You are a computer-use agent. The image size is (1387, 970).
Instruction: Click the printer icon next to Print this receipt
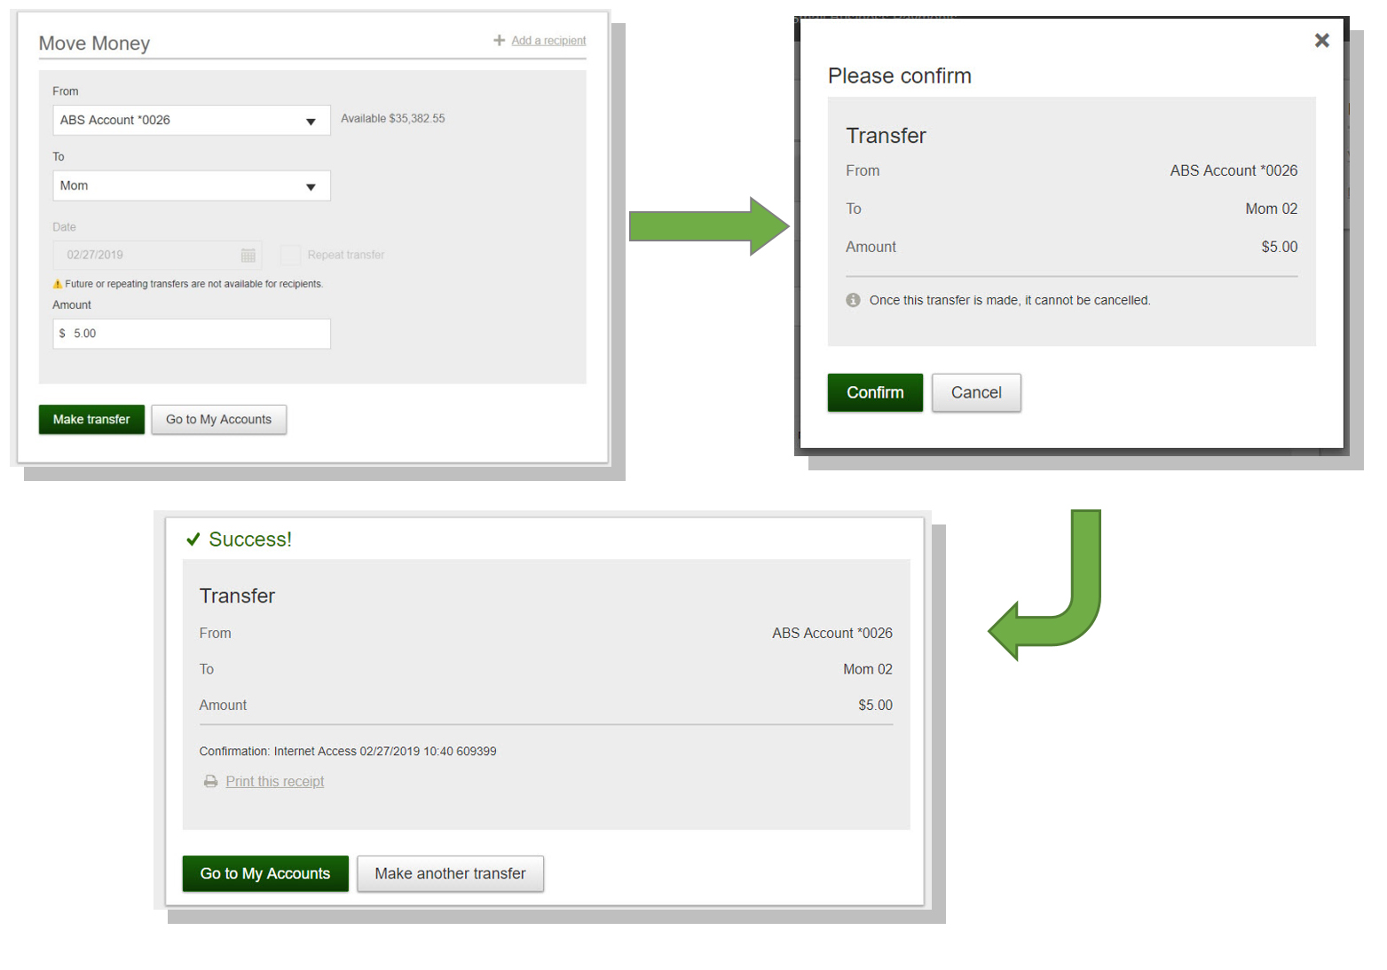210,782
